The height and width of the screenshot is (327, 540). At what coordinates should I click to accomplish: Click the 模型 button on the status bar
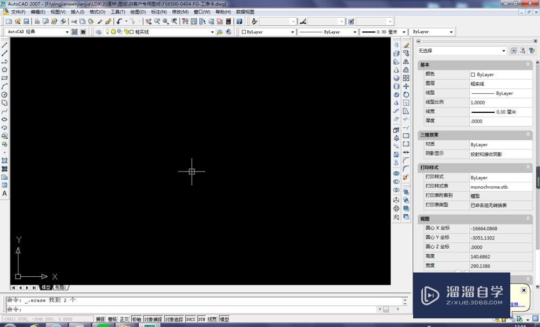coord(224,318)
